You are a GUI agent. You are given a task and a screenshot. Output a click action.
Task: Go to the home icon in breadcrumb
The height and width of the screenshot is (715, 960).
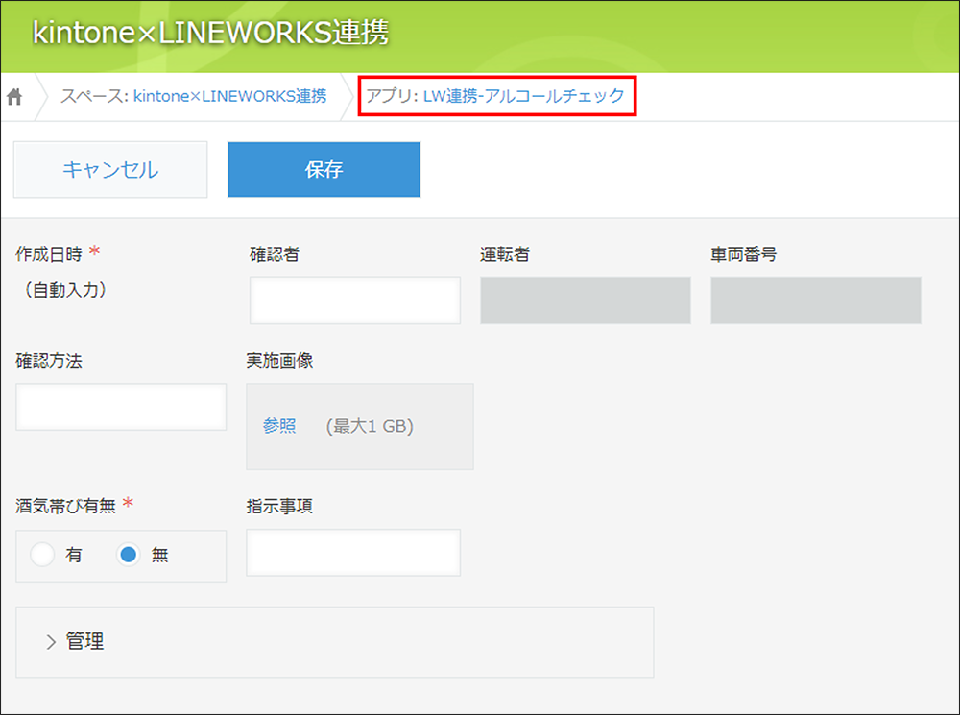(14, 96)
